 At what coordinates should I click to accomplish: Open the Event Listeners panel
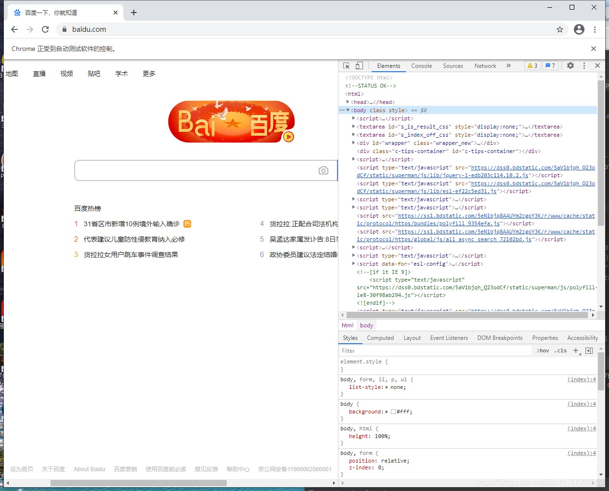pyautogui.click(x=449, y=337)
